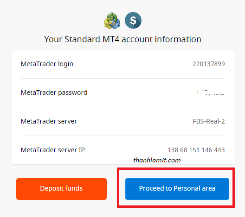This screenshot has width=245, height=217.
Task: Click the MetaTrader server label
Action: (49, 121)
